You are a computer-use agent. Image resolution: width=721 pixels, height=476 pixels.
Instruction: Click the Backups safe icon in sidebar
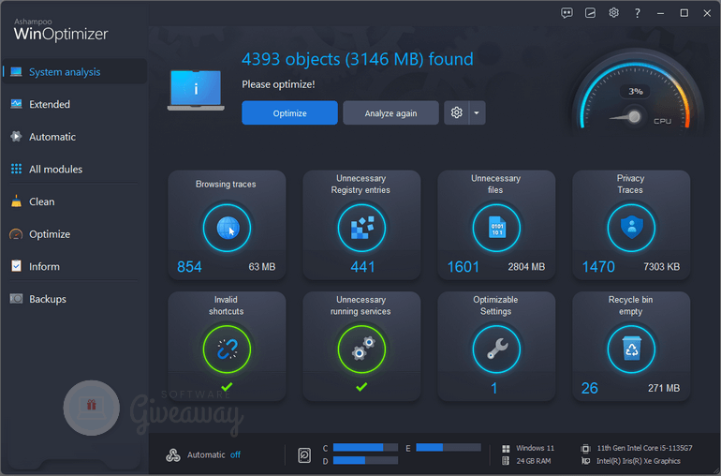tap(16, 299)
